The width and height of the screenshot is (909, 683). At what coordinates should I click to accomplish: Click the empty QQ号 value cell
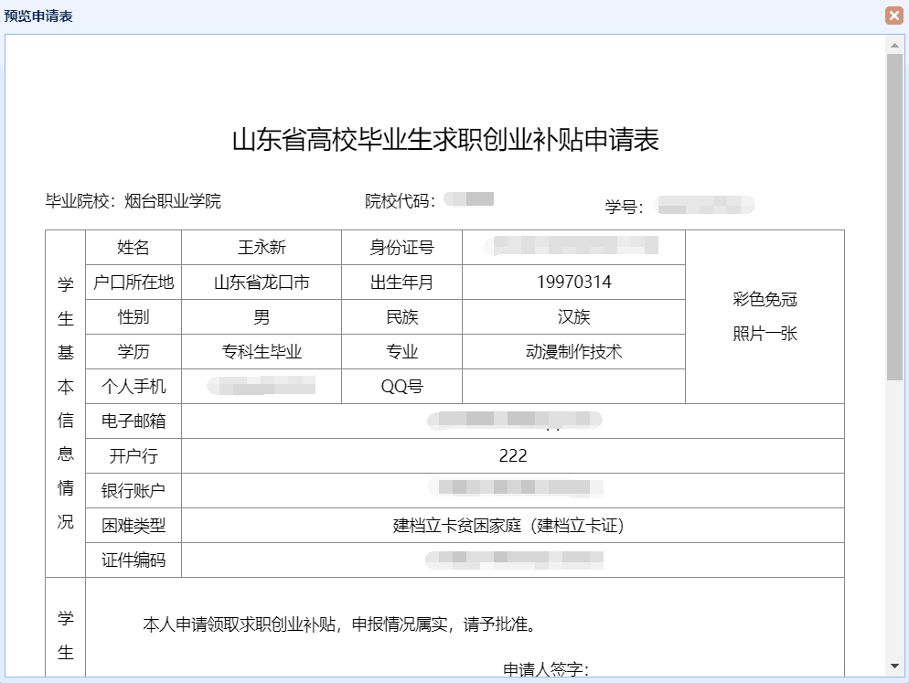coord(573,387)
